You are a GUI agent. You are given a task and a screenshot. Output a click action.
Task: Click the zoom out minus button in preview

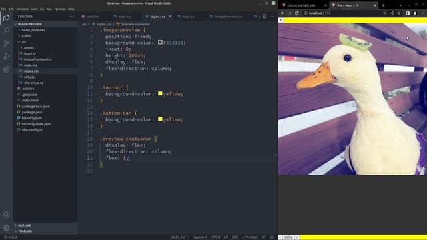[x=280, y=237]
